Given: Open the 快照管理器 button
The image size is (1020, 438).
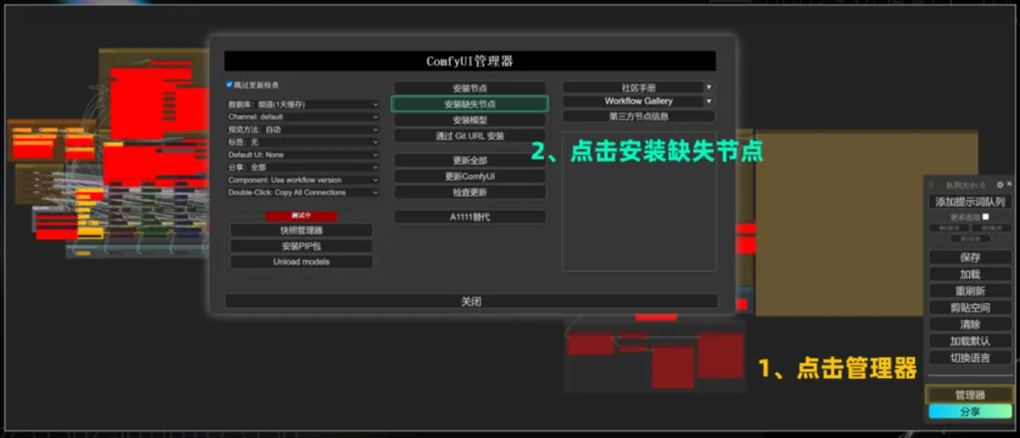Looking at the screenshot, I should [x=301, y=230].
